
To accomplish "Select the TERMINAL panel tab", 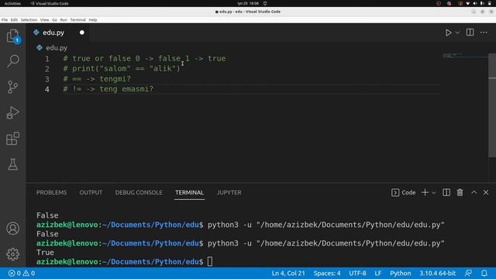I will (x=189, y=192).
